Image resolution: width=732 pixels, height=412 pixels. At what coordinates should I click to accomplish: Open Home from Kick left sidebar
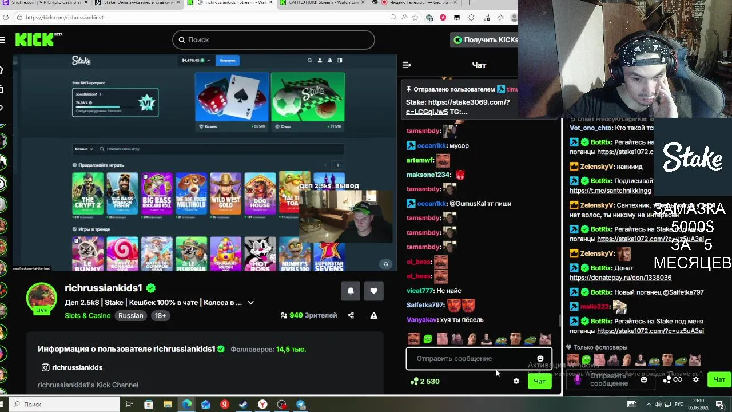[2, 70]
